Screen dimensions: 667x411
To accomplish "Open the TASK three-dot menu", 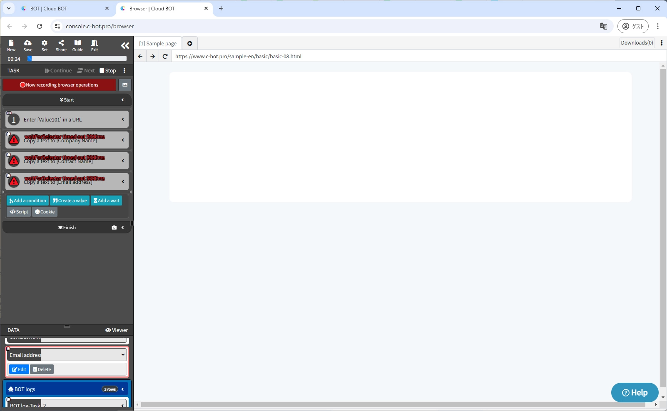I will tap(124, 71).
